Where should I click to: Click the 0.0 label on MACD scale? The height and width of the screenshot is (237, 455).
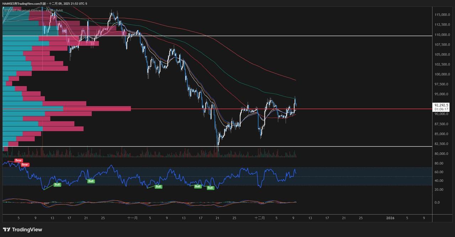tap(437, 203)
